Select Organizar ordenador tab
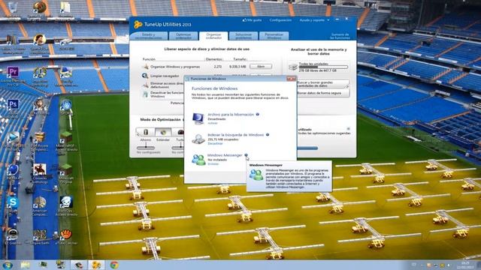The width and height of the screenshot is (481, 270). coord(213,36)
